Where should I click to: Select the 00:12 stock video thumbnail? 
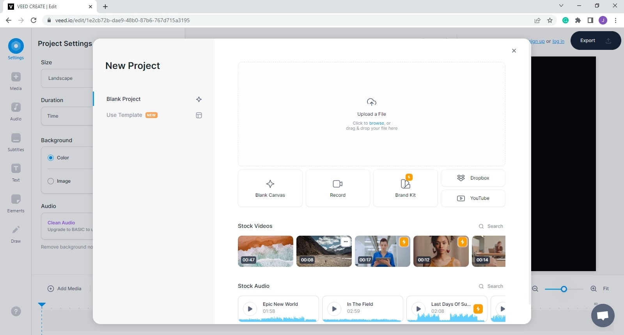[441, 251]
